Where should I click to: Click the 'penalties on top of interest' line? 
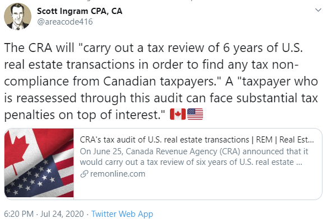tap(84, 115)
